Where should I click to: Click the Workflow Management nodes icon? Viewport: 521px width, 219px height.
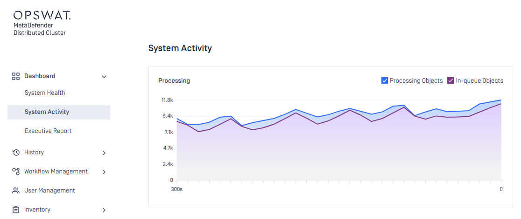[16, 172]
